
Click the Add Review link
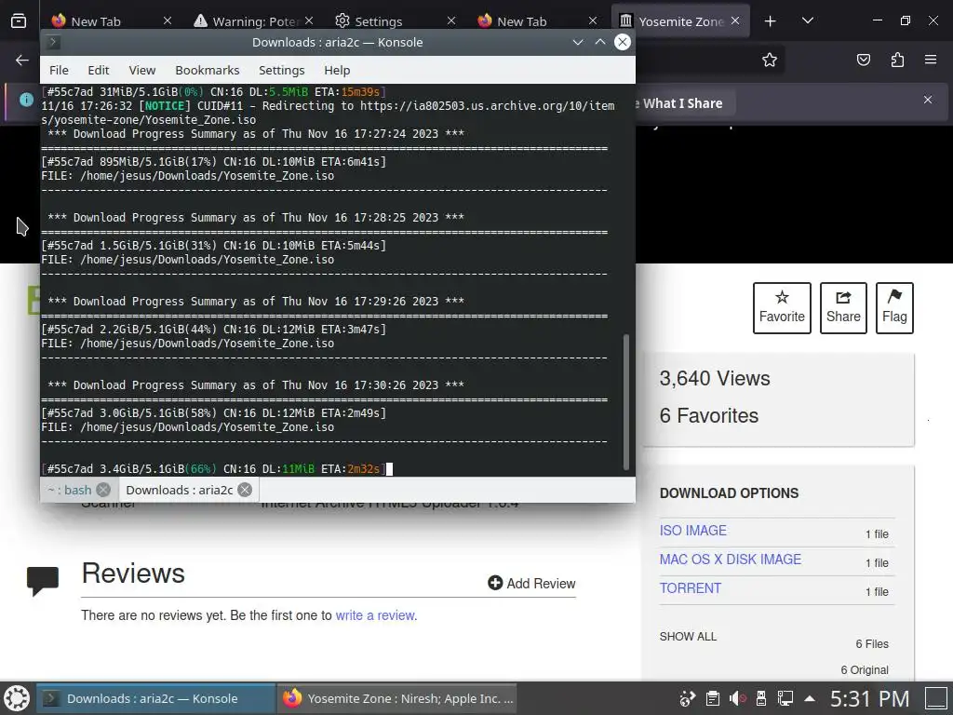[x=531, y=583]
